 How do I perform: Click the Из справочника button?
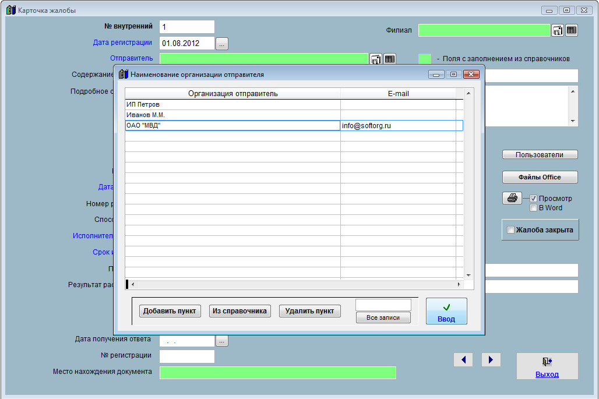coord(240,311)
